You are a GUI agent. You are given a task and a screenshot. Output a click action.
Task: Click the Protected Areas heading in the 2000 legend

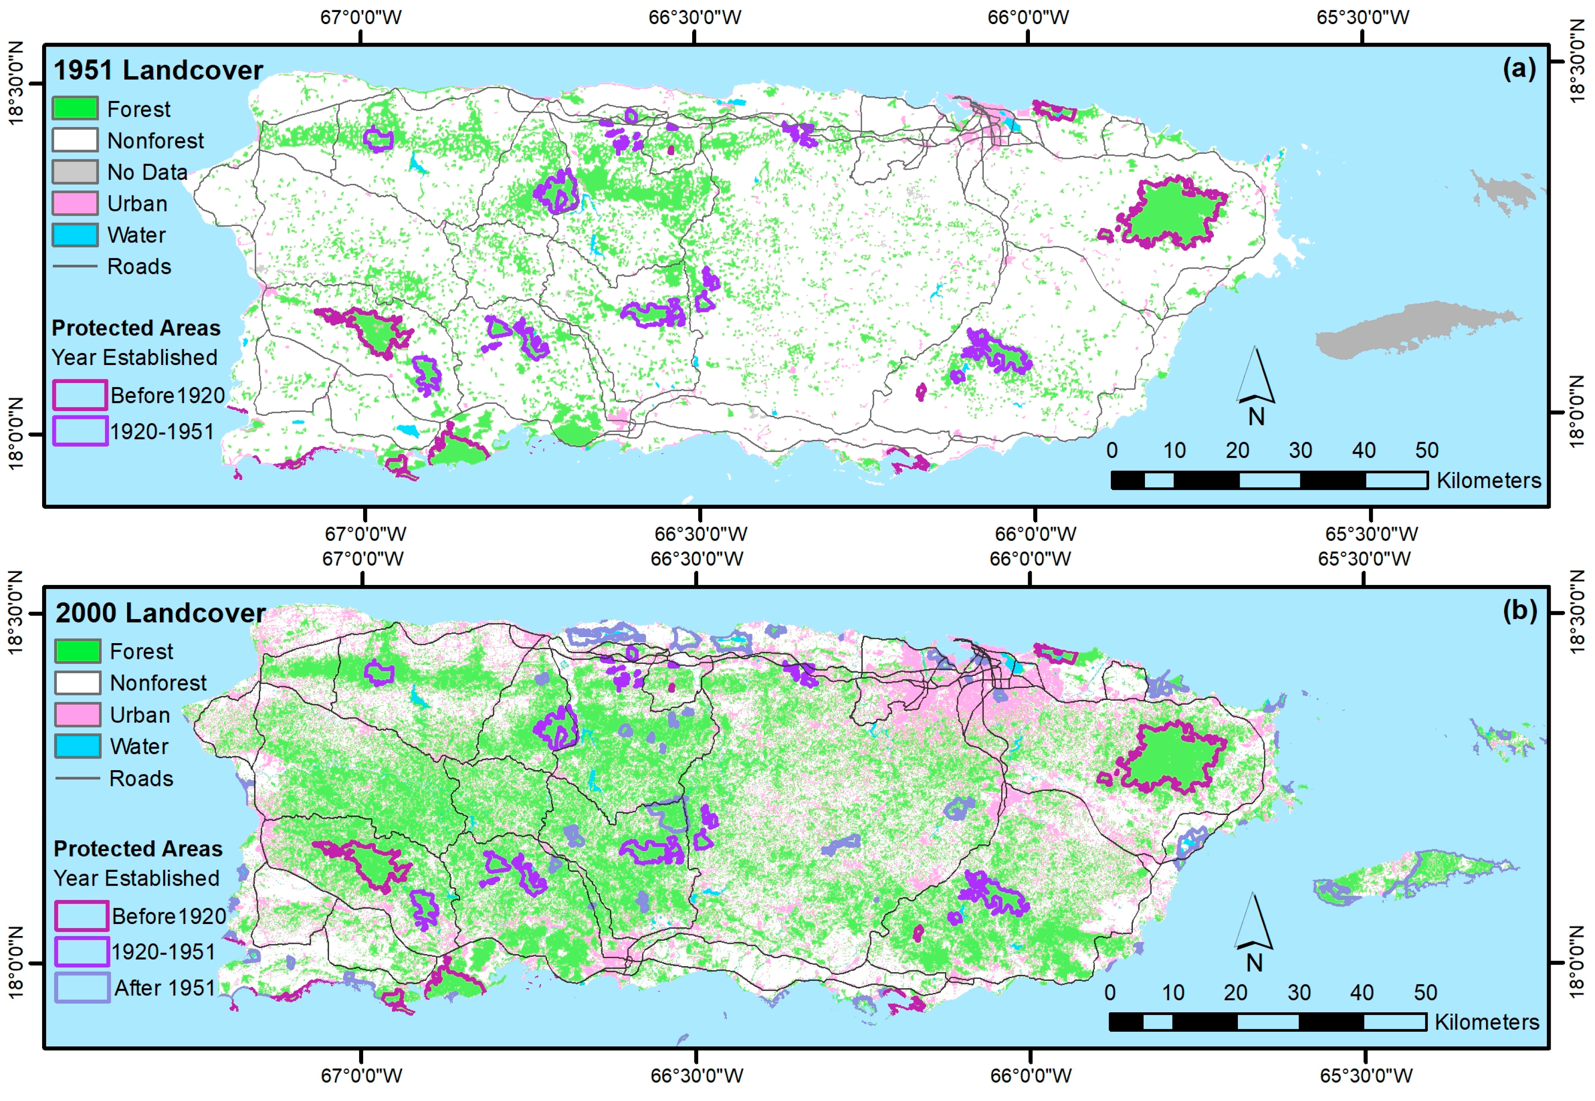tap(138, 849)
